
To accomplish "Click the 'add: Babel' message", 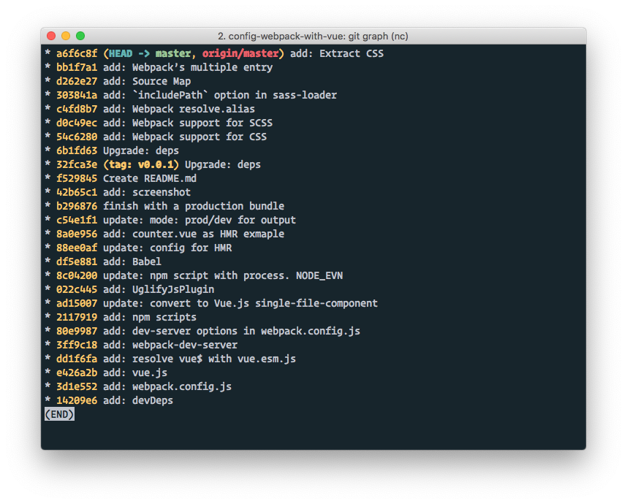I will click(132, 261).
